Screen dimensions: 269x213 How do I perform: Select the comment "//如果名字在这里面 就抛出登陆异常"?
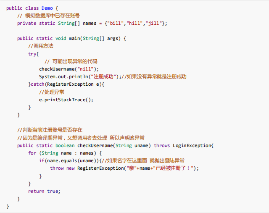(143, 160)
